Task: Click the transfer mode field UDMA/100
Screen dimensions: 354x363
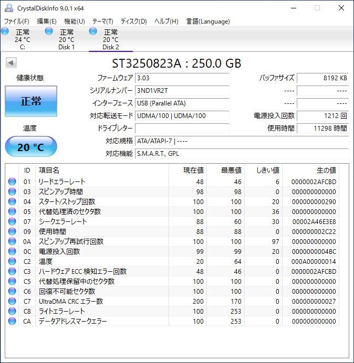Action: [182, 115]
